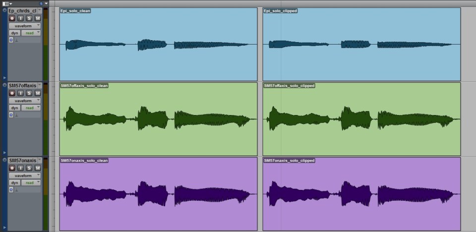Record-enable the SM57onaxis track
Viewport: 476px width, 232px height.
[12, 168]
